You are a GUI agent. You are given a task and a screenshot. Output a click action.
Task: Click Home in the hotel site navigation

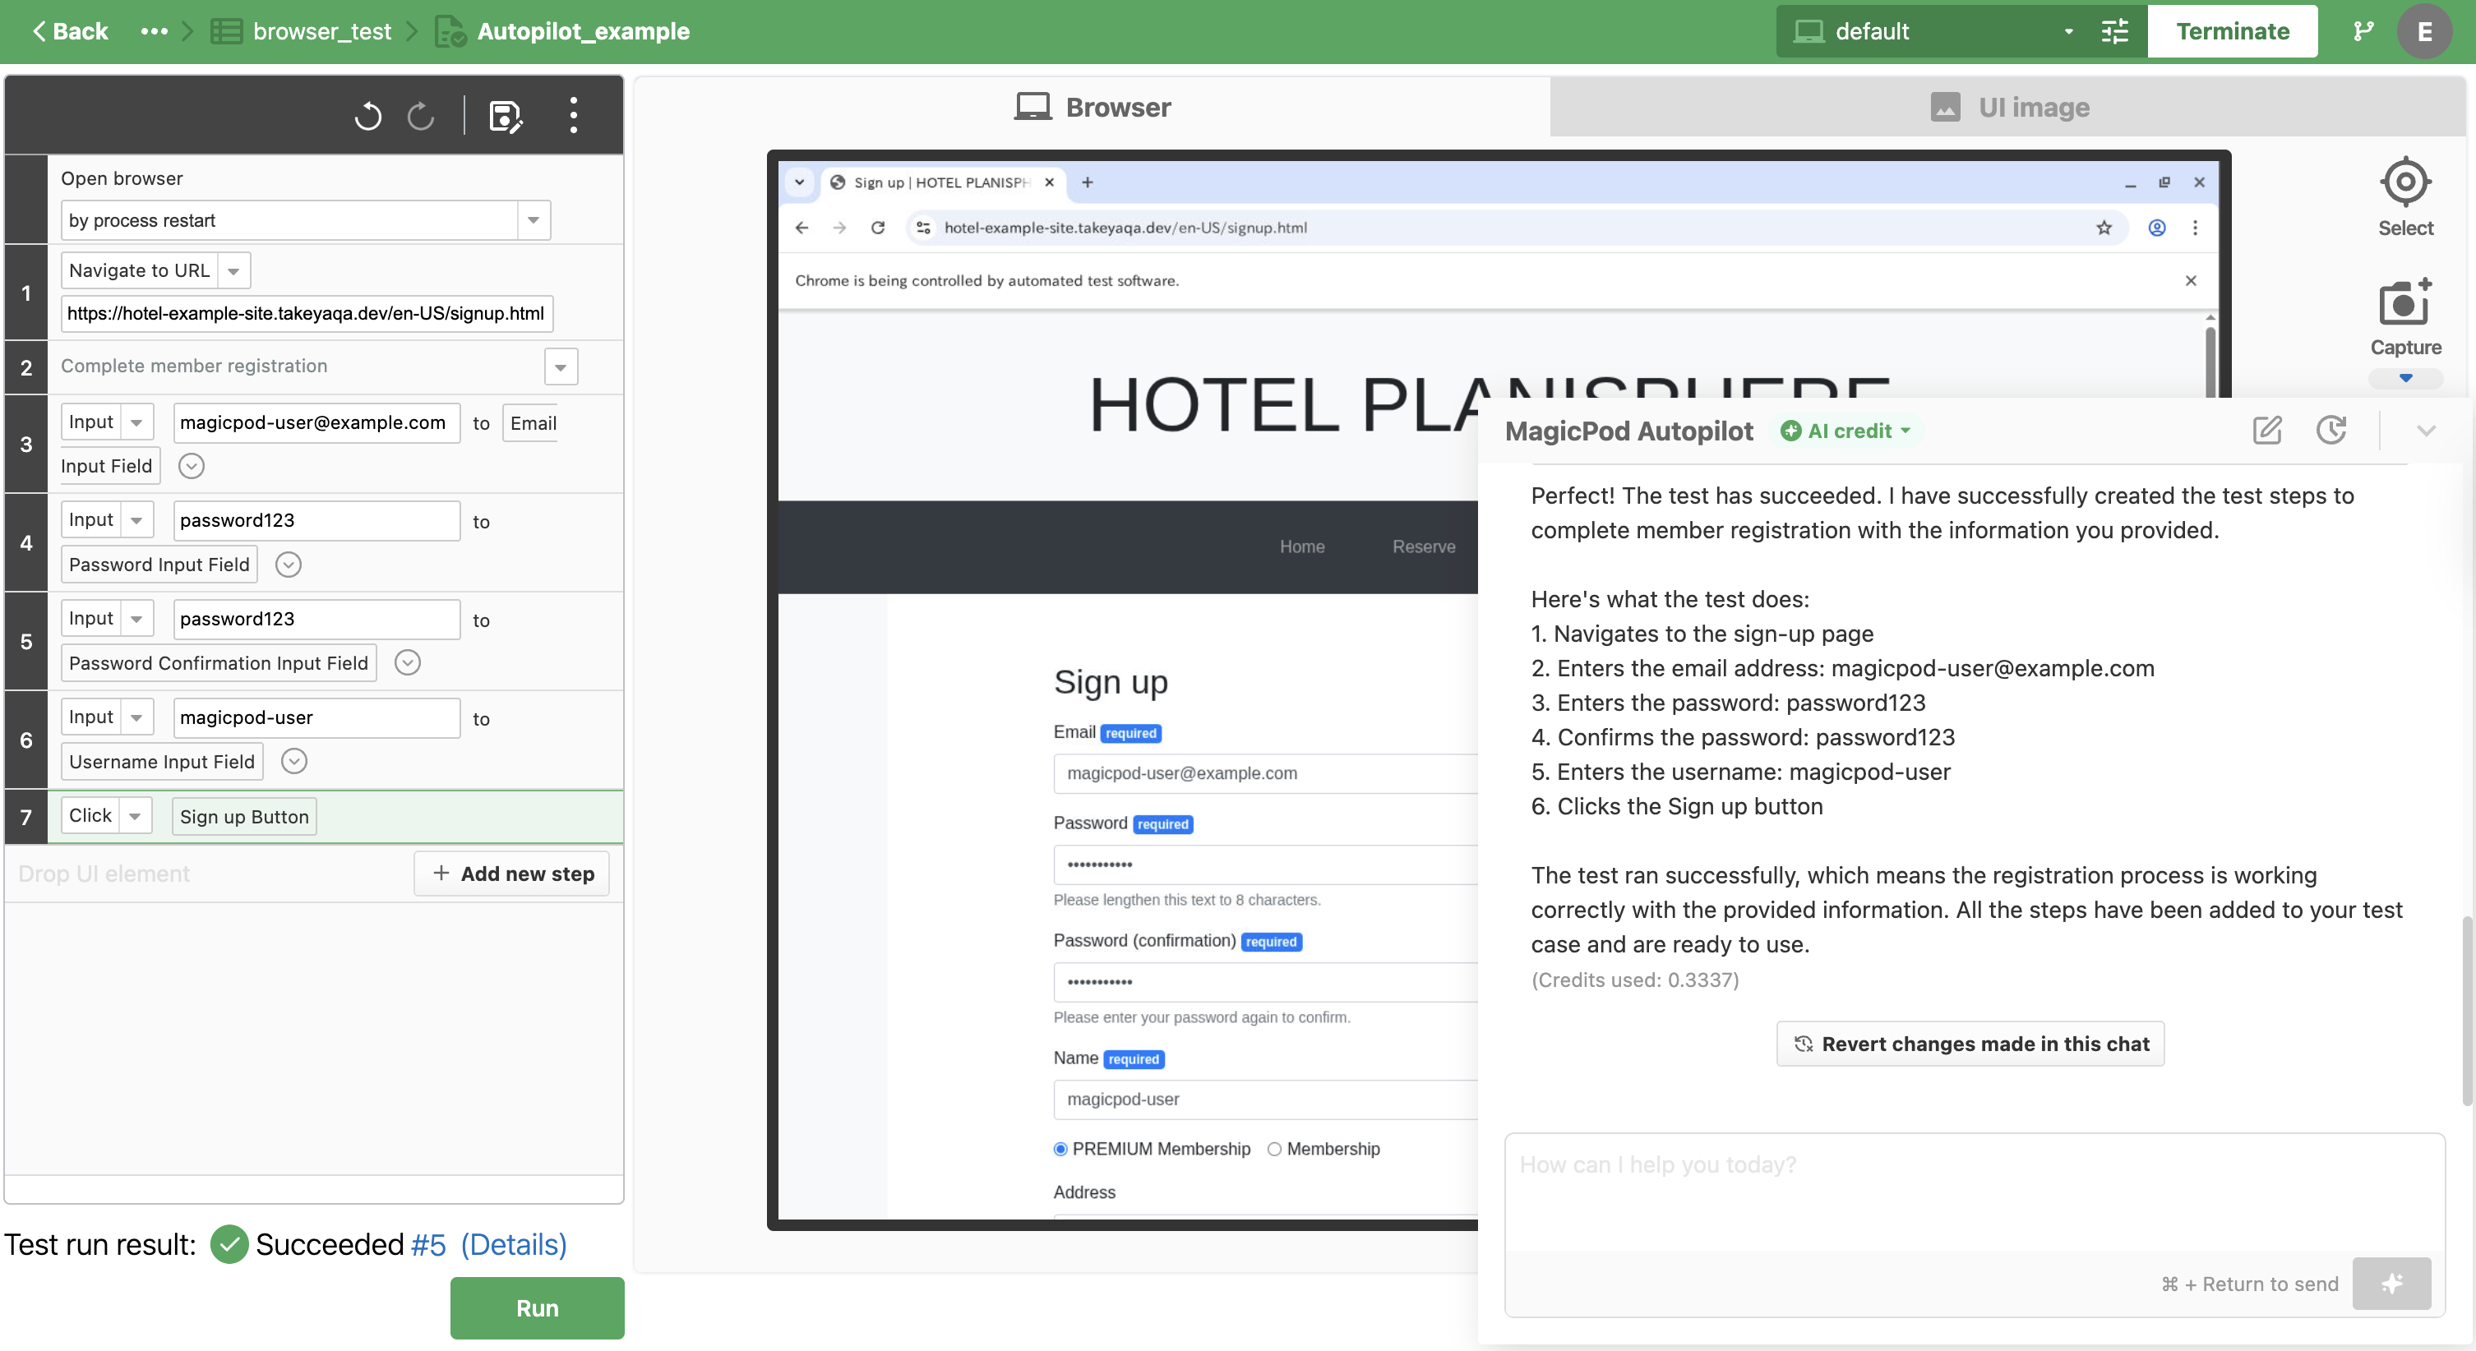(x=1301, y=546)
